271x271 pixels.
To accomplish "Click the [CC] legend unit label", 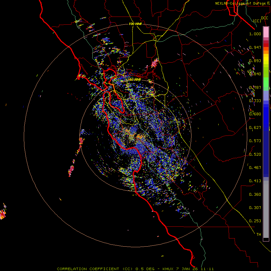I will click(257, 21).
